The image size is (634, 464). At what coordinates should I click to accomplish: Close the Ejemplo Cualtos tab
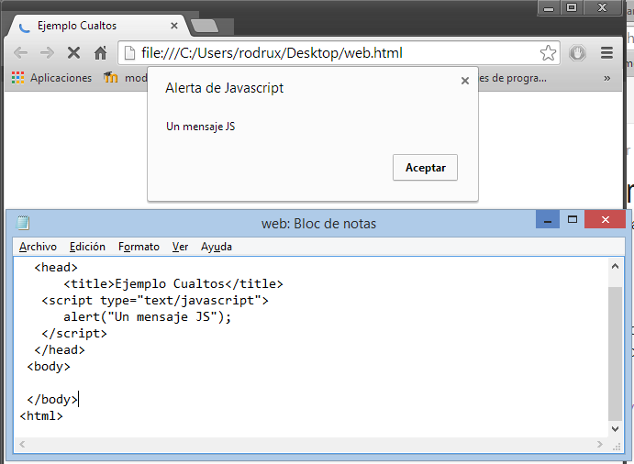174,26
